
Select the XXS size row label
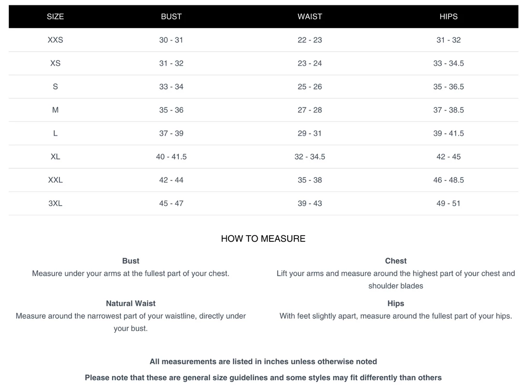pos(55,40)
